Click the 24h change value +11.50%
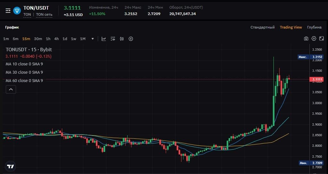The height and width of the screenshot is (174, 328). [97, 14]
